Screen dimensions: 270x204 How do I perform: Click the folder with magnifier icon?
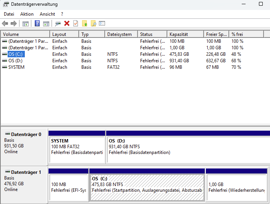(x=93, y=23)
